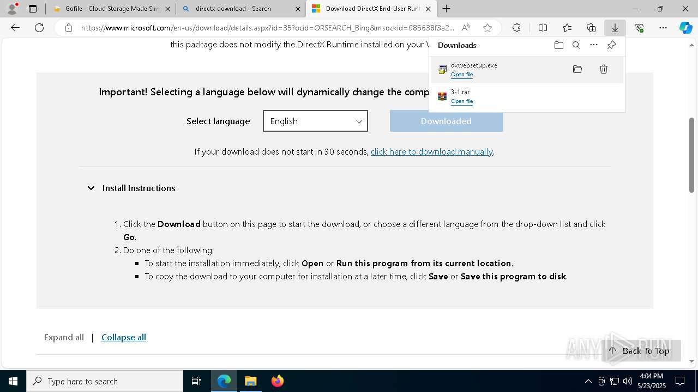Open Task View on the taskbar

(x=196, y=381)
